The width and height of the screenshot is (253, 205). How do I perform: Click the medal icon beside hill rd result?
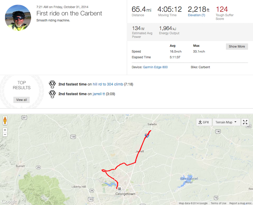pyautogui.click(x=52, y=84)
